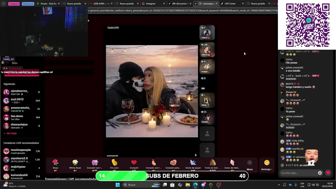
Task: Expand Ver todo following list
Action: (10, 133)
